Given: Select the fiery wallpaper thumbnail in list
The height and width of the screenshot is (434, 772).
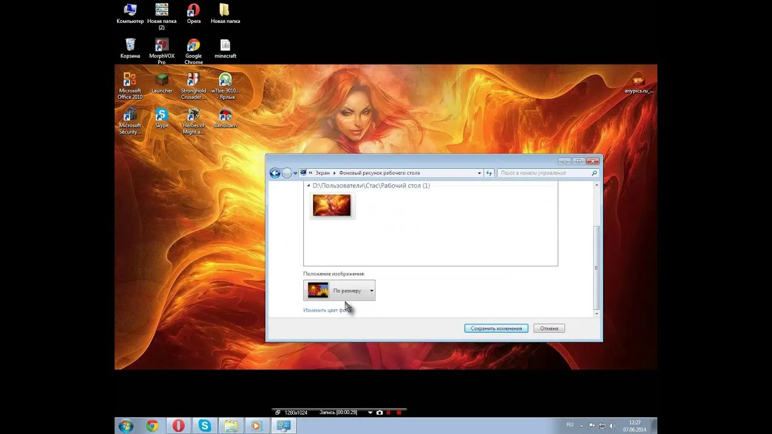Looking at the screenshot, I should click(332, 206).
